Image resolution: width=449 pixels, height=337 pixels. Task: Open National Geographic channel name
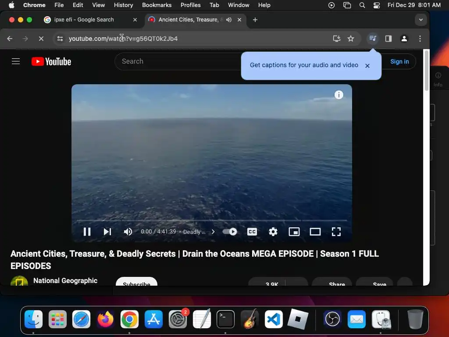pos(65,280)
